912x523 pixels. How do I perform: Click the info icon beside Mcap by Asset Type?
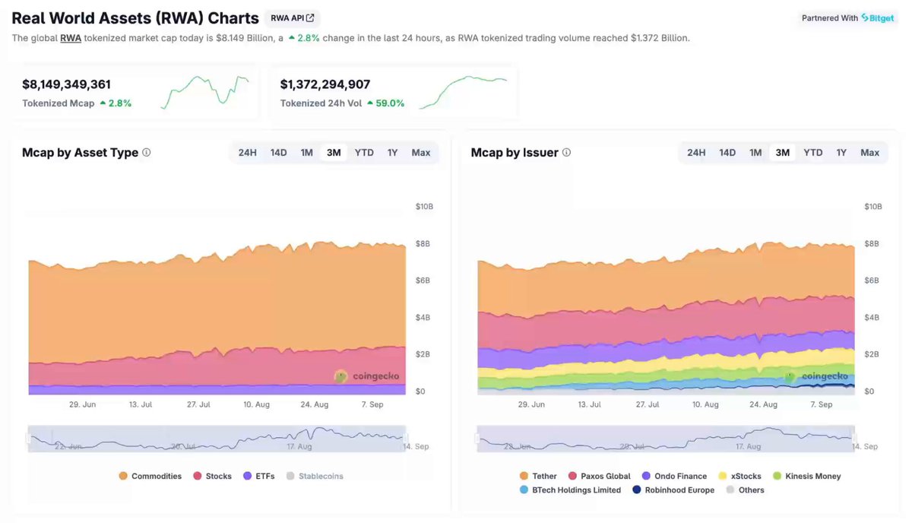[147, 152]
